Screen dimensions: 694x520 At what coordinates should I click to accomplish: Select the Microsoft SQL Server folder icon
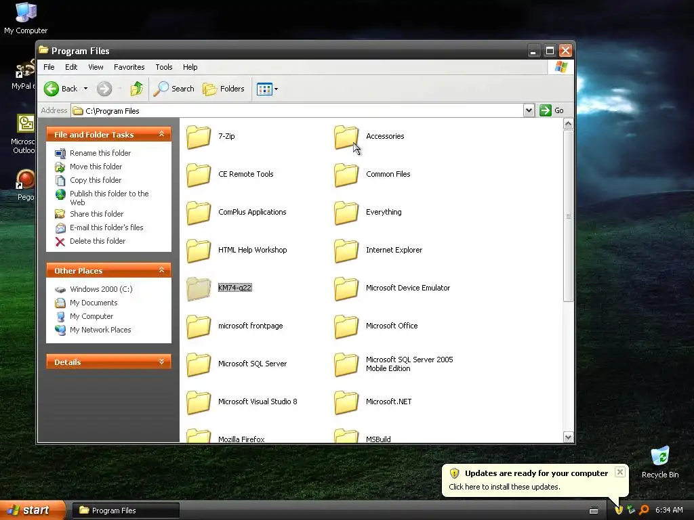pyautogui.click(x=199, y=364)
